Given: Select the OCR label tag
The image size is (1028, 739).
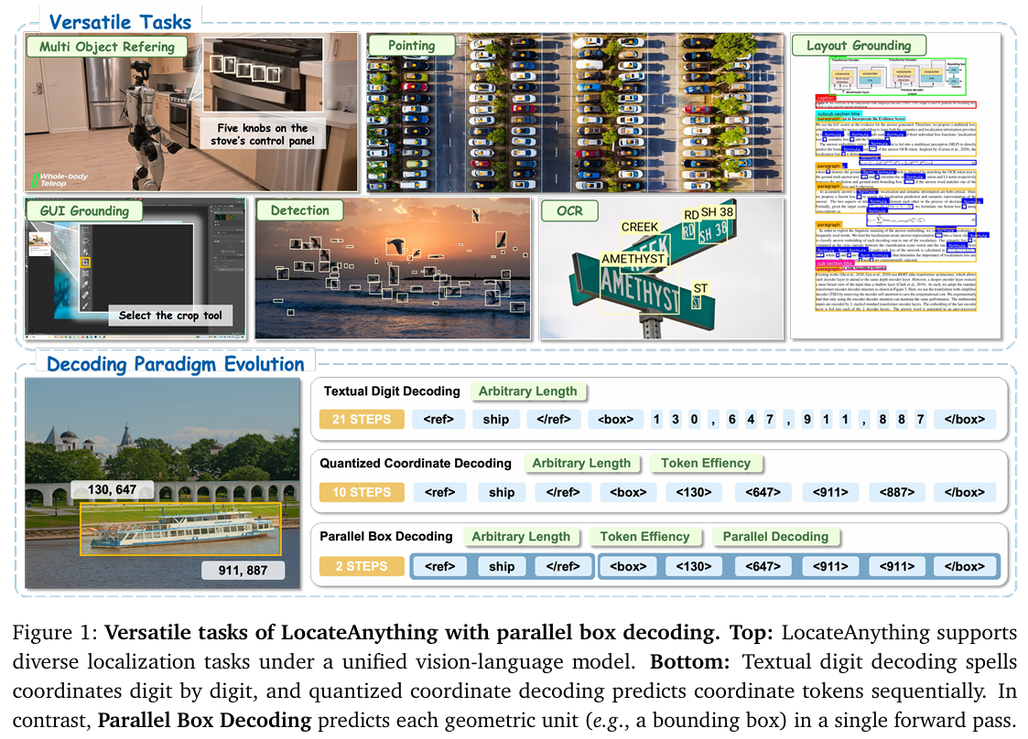Looking at the screenshot, I should [569, 210].
